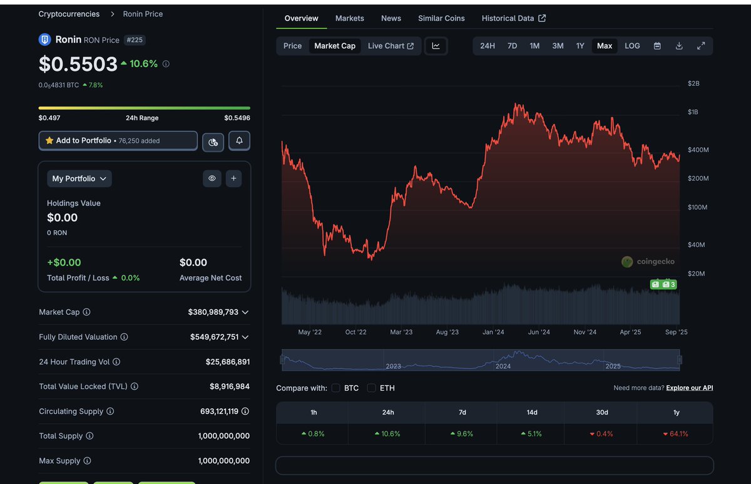
Task: Select 24H chart range
Action: [x=488, y=46]
